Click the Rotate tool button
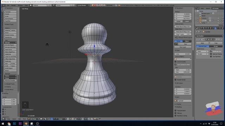The image size is (225, 126). point(10,14)
